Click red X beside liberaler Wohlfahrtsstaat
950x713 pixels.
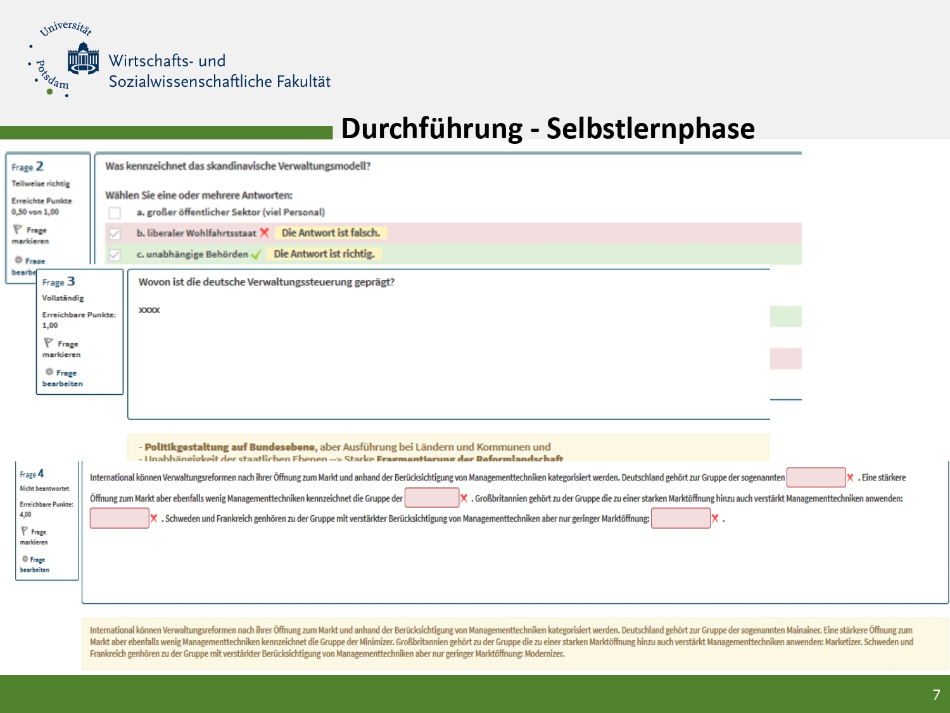265,233
